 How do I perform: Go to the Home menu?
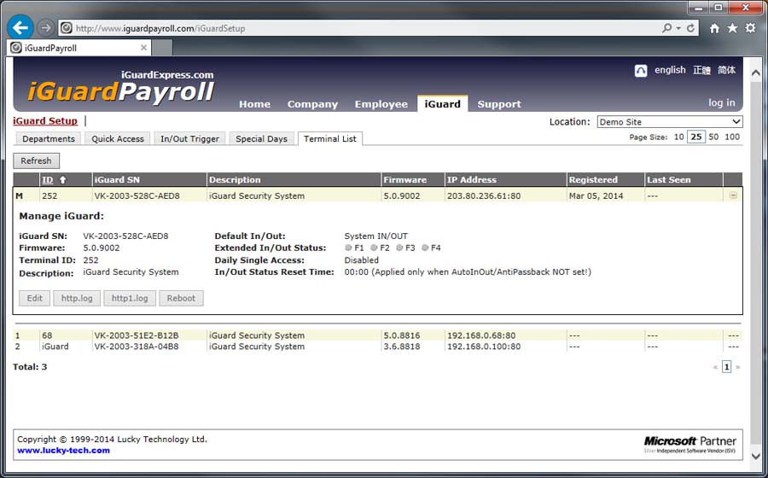[254, 104]
